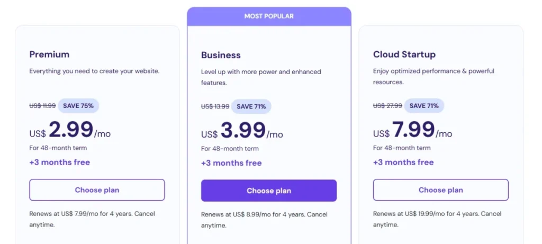Select the Premium plan title
The image size is (542, 244).
[x=49, y=55]
